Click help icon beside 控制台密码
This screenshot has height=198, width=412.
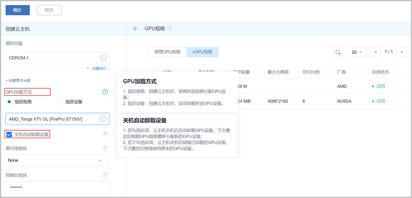click(x=105, y=175)
